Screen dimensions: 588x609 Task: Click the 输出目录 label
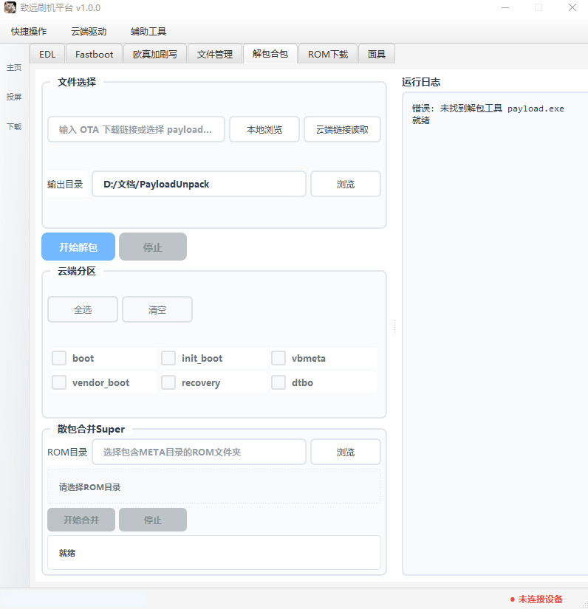(65, 184)
